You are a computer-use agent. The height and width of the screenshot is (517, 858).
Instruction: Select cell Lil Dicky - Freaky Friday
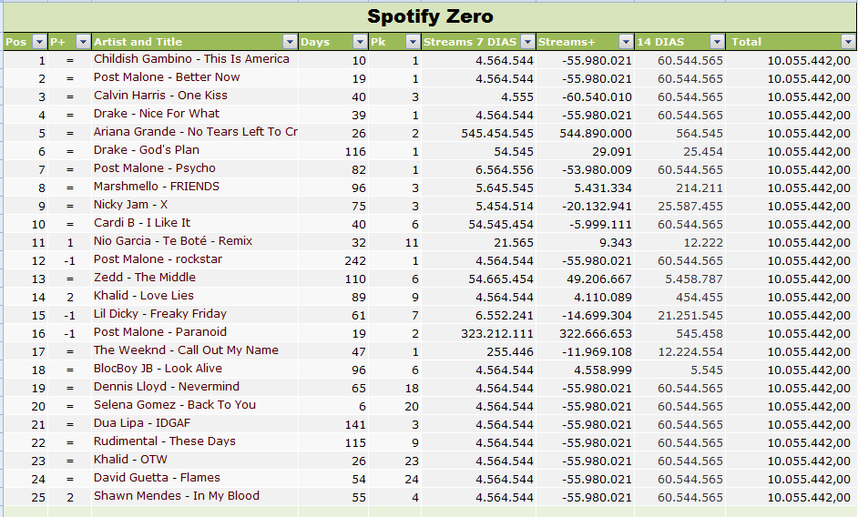(x=195, y=314)
